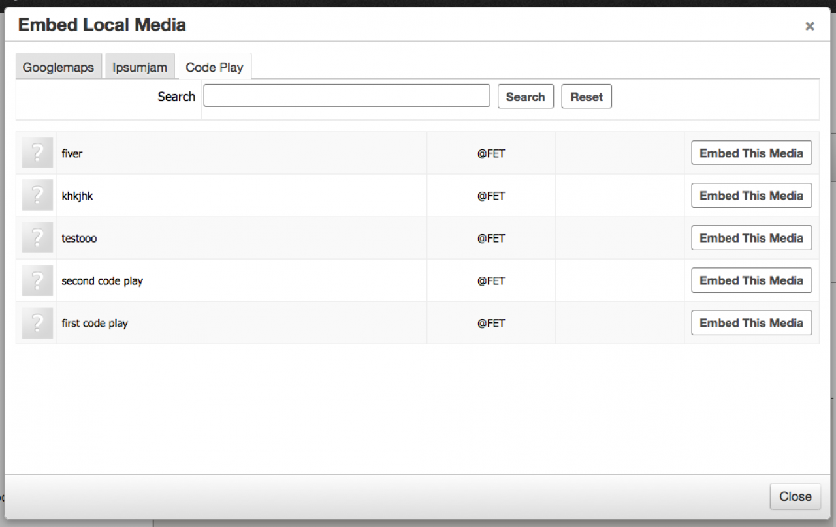Click the thumbnail icon for first code play

point(37,323)
